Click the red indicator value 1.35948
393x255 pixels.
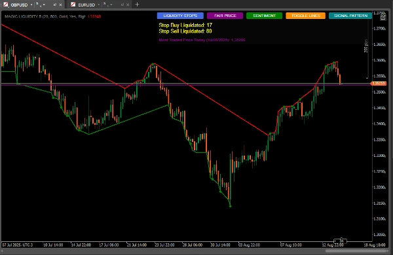click(x=94, y=16)
